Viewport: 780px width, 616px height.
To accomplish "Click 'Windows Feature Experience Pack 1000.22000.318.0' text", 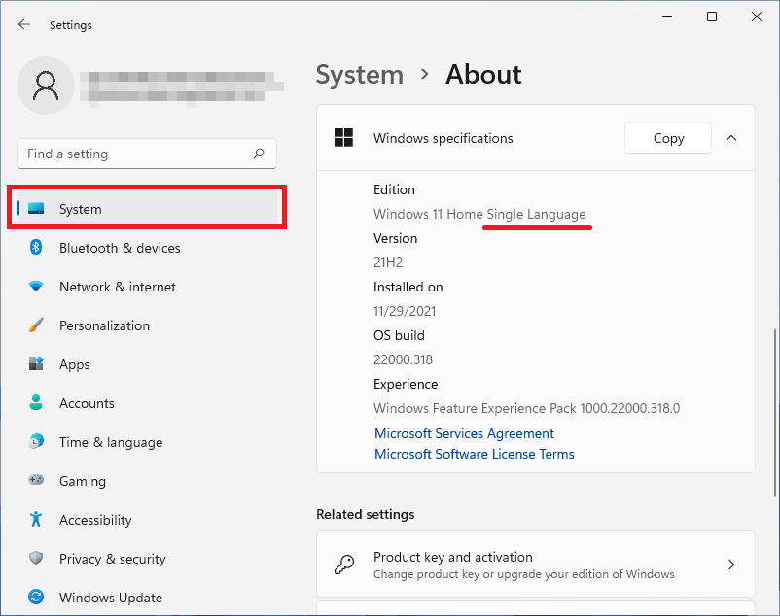I will [526, 408].
